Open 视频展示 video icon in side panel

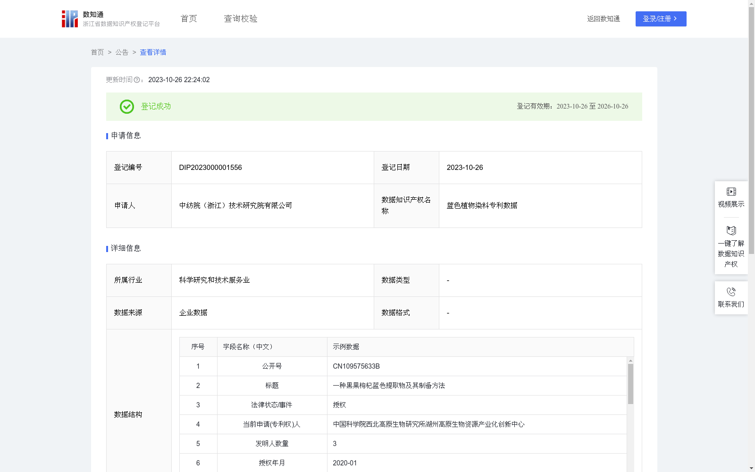pyautogui.click(x=731, y=192)
